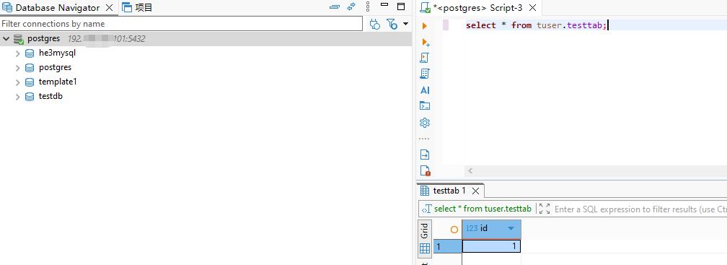727x265 pixels.
Task: Select row number 1 header
Action: [x=447, y=246]
